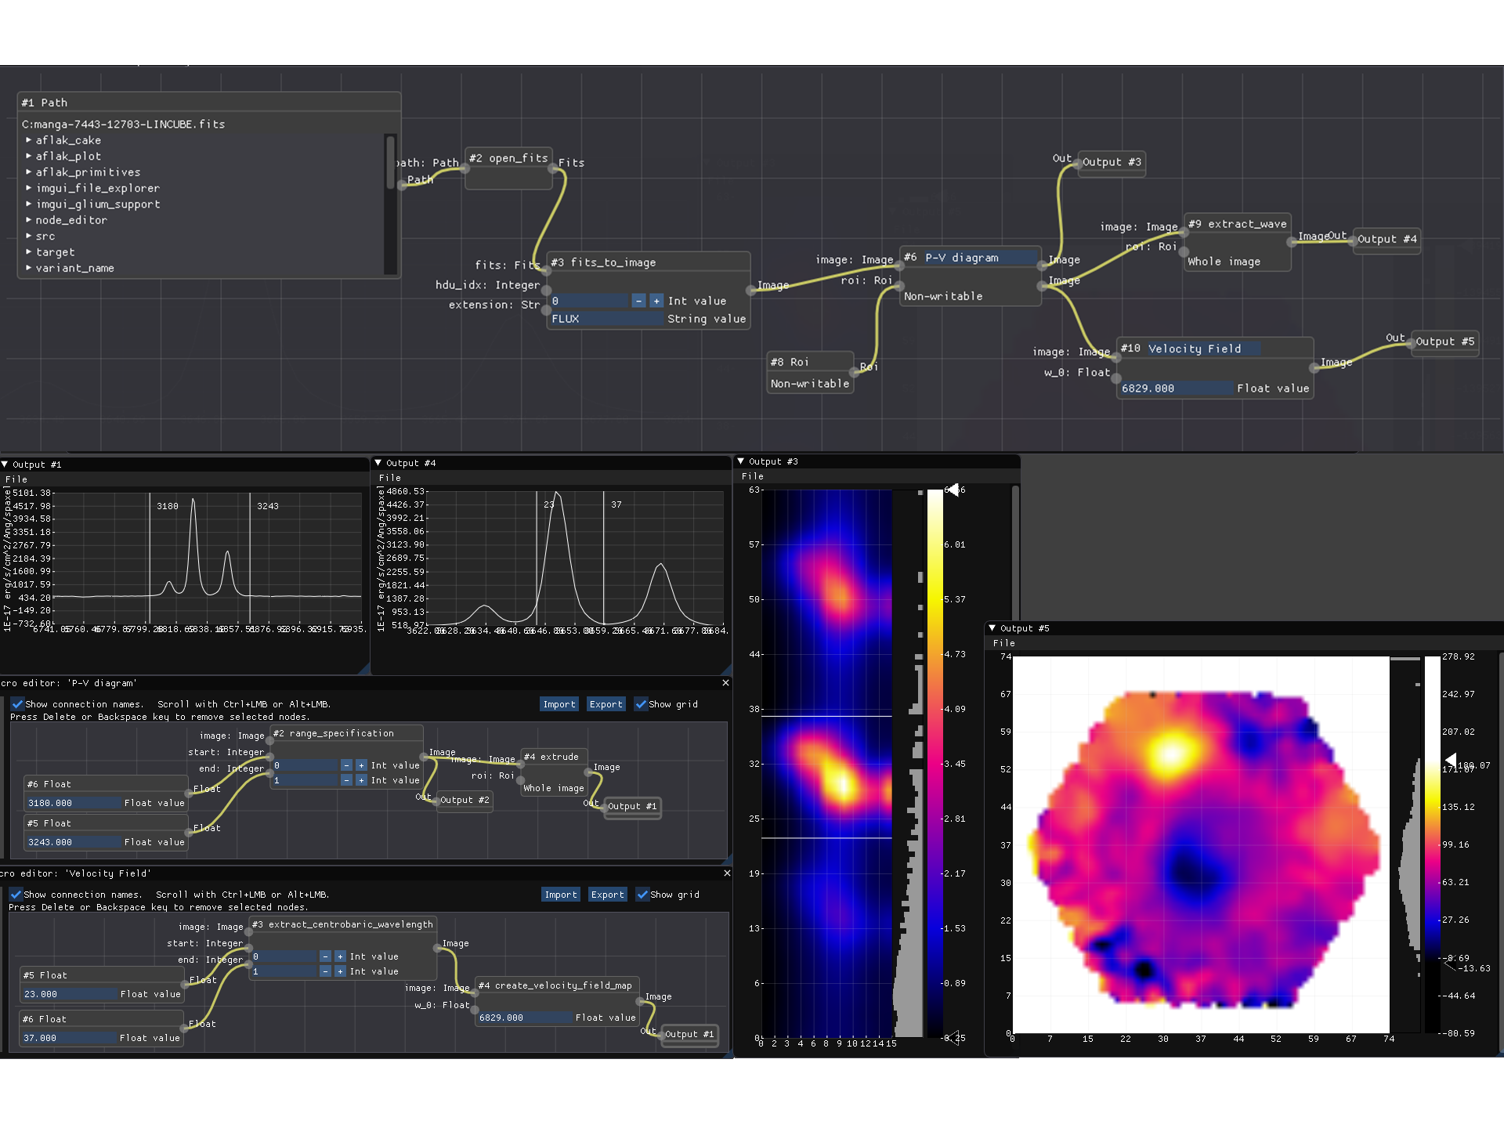
Task: Click the 6829.000 w_0 float field in node #10
Action: click(1175, 389)
